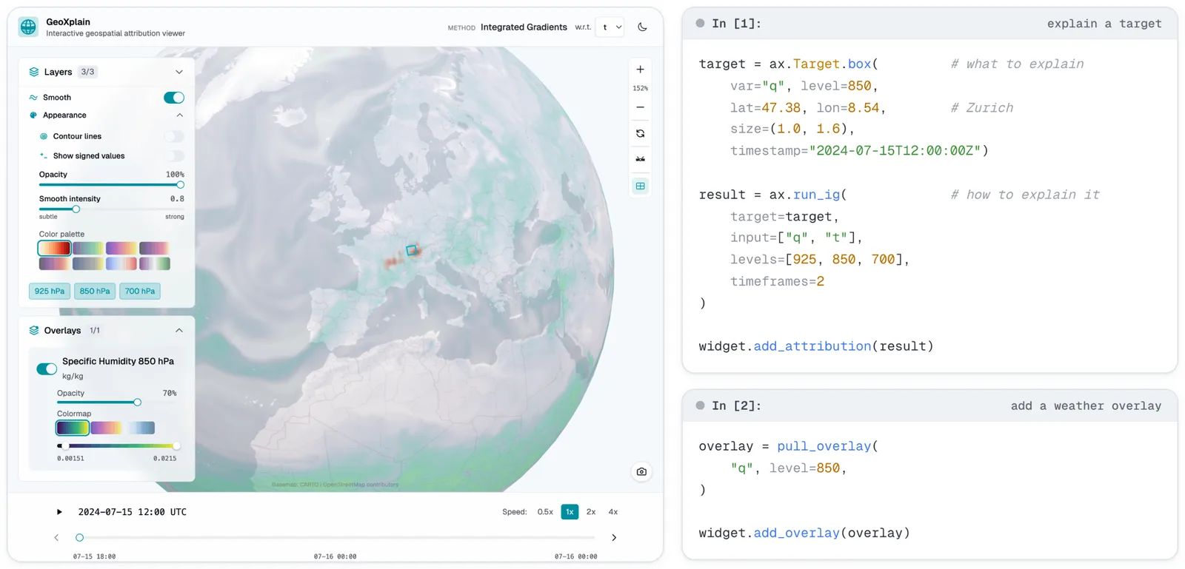Switch to dark mode via moon icon
The height and width of the screenshot is (569, 1185).
(x=642, y=27)
